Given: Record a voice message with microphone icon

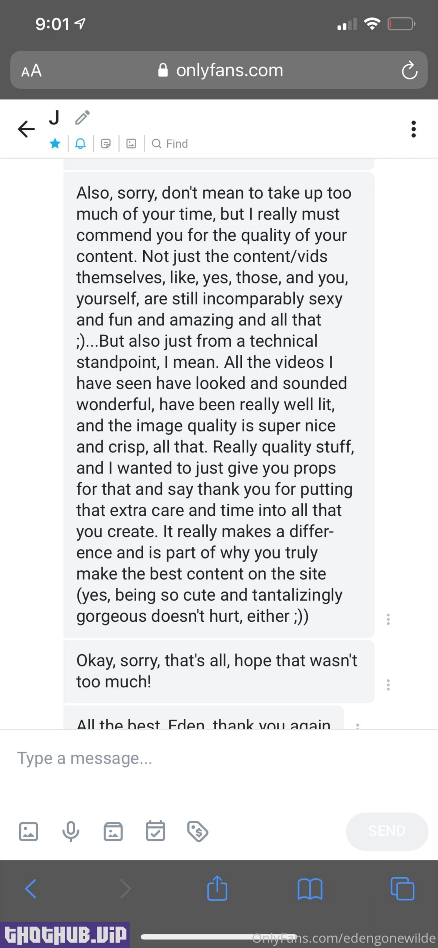Looking at the screenshot, I should tap(71, 831).
